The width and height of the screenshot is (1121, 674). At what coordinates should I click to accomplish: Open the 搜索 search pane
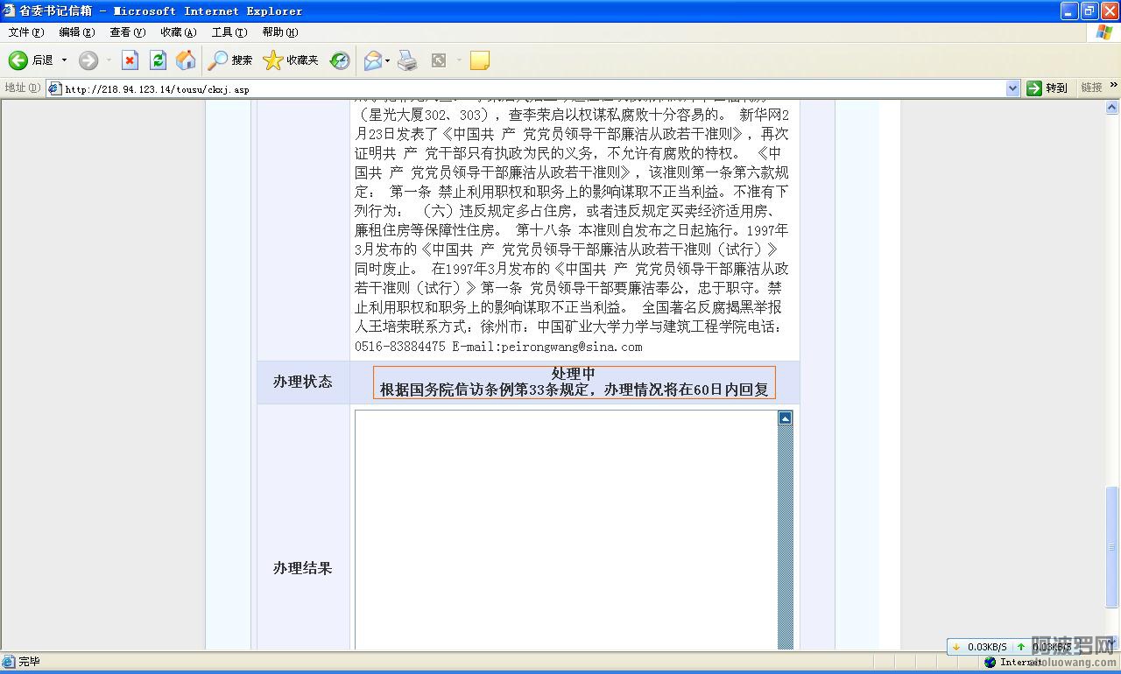pos(230,60)
